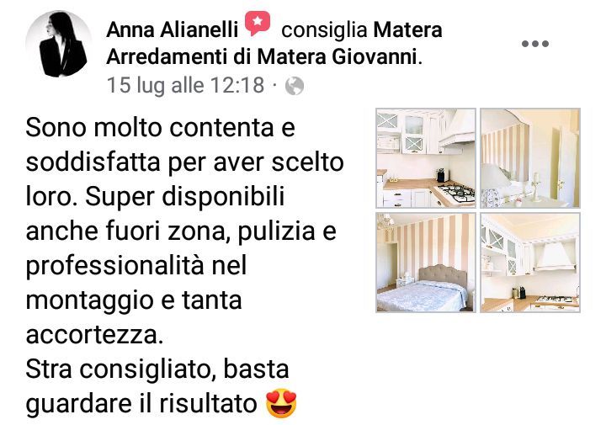
Task: Click the 15 lug alle 12:18 timestamp
Action: click(x=185, y=85)
